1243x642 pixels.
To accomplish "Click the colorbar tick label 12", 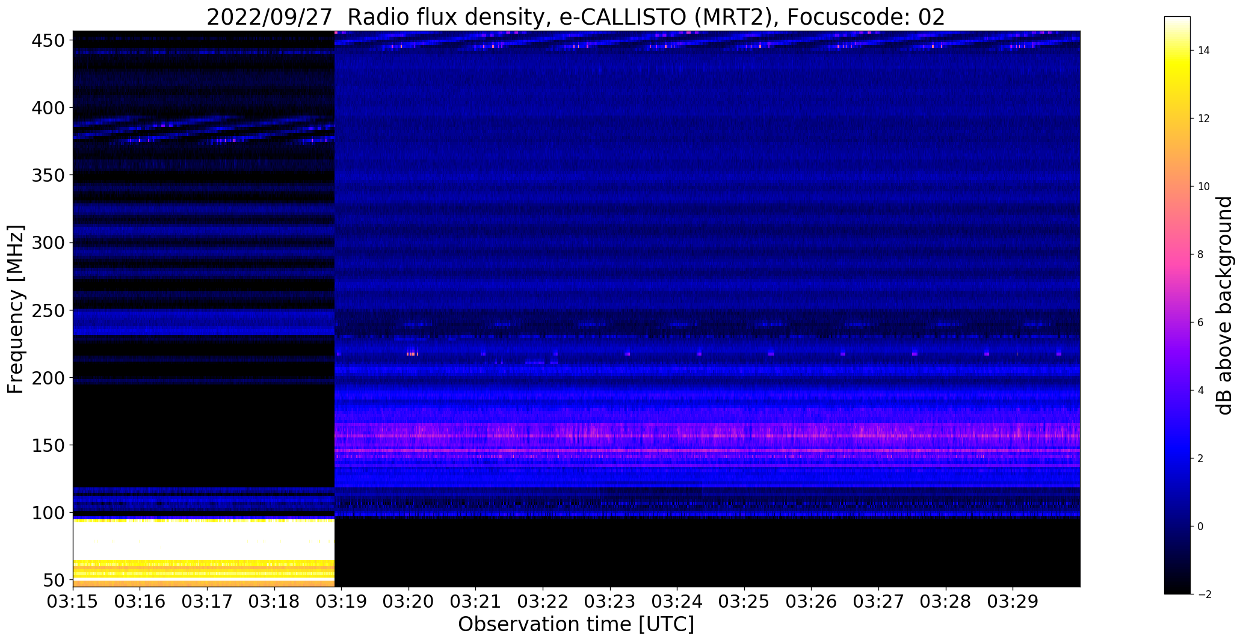I will coord(1204,119).
